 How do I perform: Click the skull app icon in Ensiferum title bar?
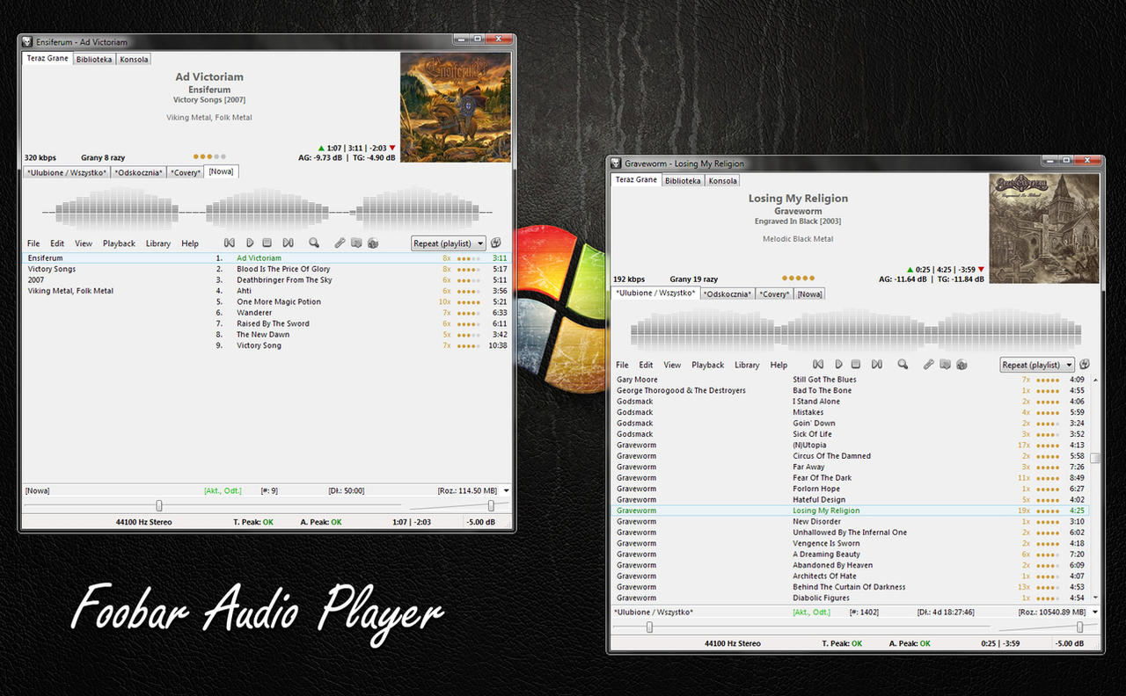27,42
